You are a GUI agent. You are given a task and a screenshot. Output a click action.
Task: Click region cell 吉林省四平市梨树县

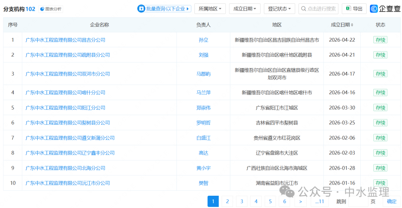click(x=277, y=123)
